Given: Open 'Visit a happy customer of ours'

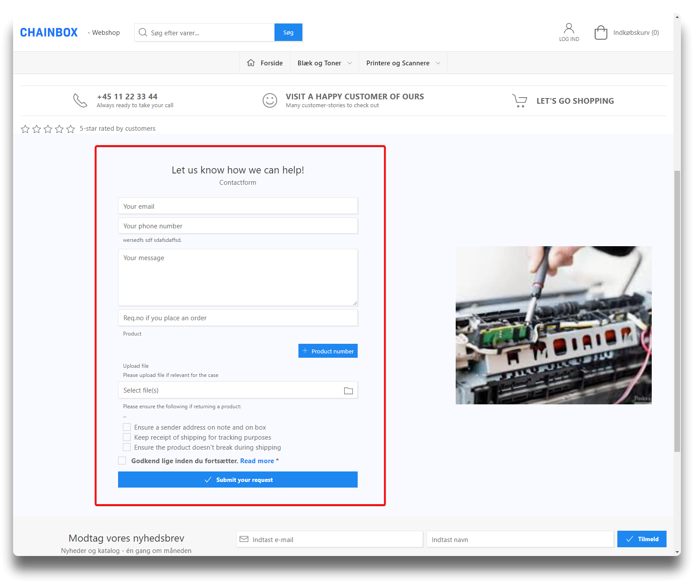Looking at the screenshot, I should click(355, 97).
